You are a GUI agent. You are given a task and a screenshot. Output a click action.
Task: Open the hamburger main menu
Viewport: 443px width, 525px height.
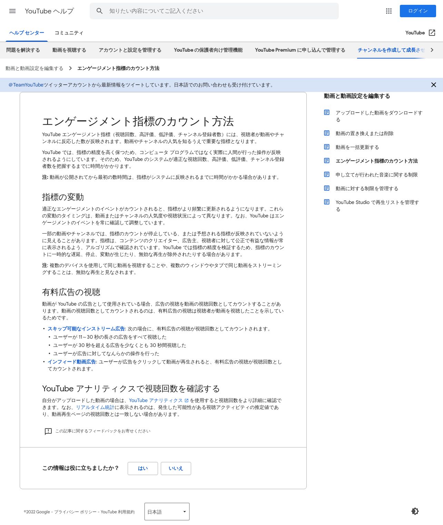tap(12, 11)
